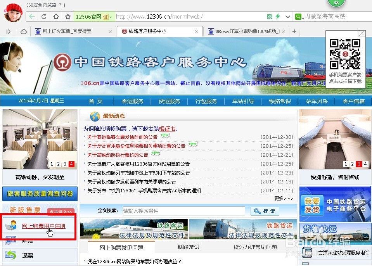Viewport: 372px width, 266px height.
Task: Click the green refund arrow icon beside 退票
Action: (x=10, y=256)
